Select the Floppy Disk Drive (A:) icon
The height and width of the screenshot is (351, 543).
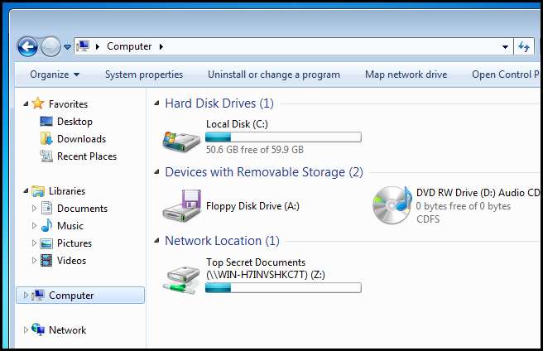(182, 207)
